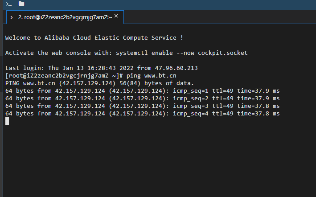This screenshot has width=316, height=197.
Task: Click the 'systemctl enable --now cockpit.socket' text
Action: coord(181,53)
